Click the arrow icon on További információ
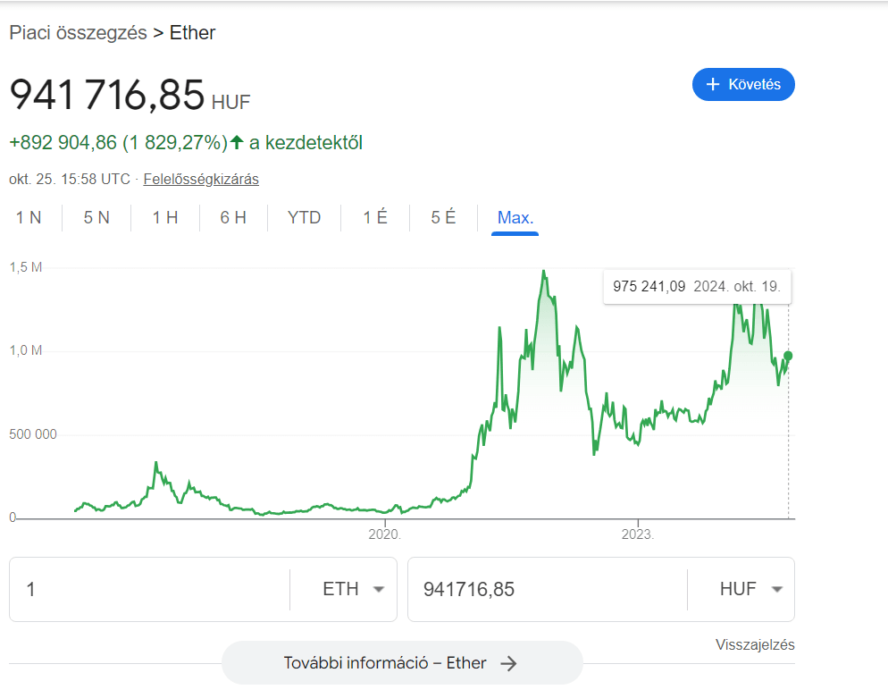This screenshot has width=888, height=698. tap(510, 663)
